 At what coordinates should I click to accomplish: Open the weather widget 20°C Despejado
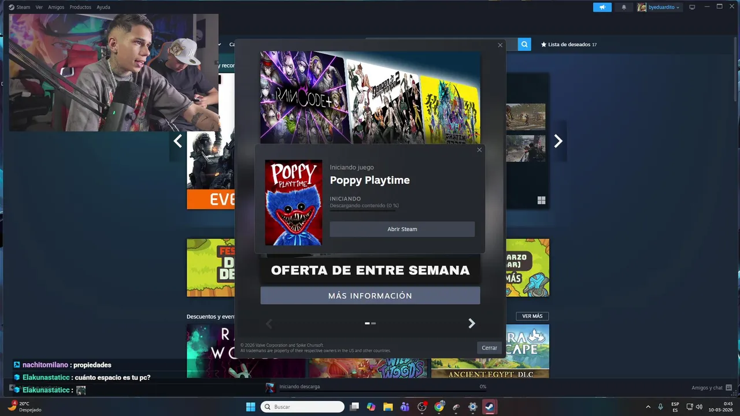(25, 407)
